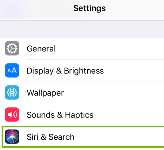The height and width of the screenshot is (150, 164).
Task: Open General settings label
Action: pos(41,49)
